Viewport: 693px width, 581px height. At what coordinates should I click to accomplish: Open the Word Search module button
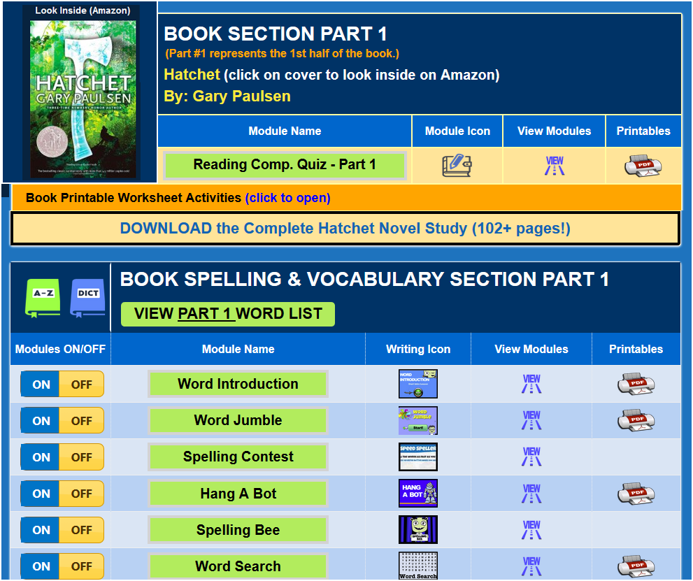point(238,566)
